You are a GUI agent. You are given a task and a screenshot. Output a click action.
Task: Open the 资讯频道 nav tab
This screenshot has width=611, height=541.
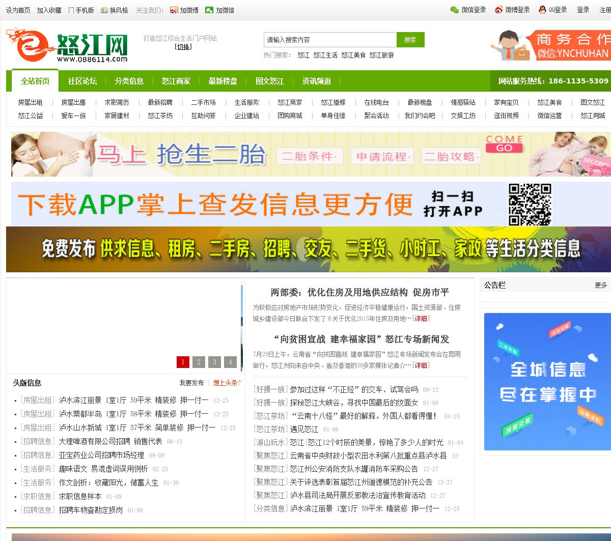(317, 81)
